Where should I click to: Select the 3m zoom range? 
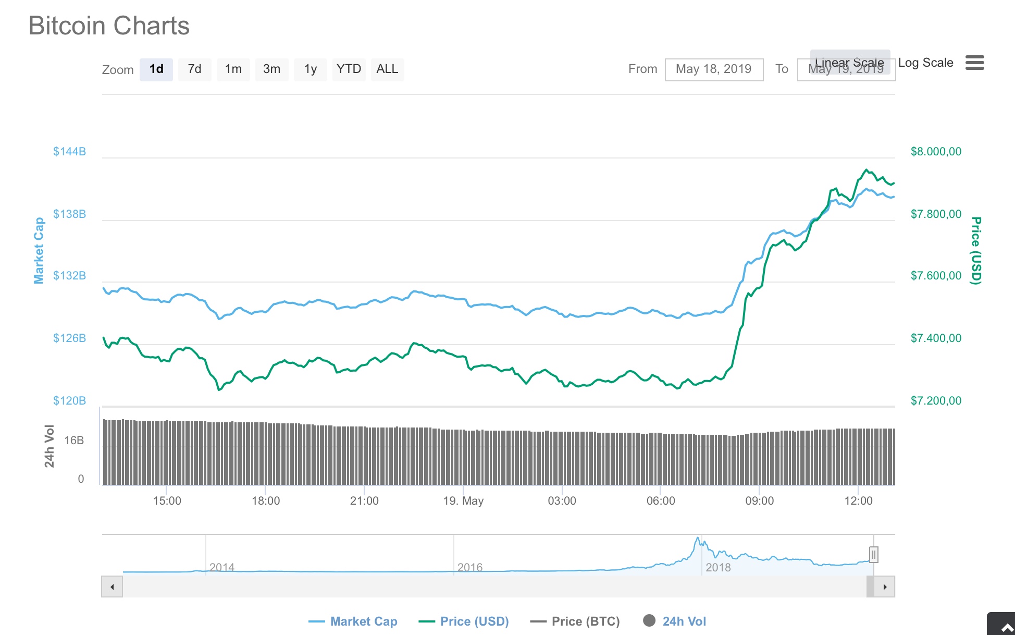271,69
